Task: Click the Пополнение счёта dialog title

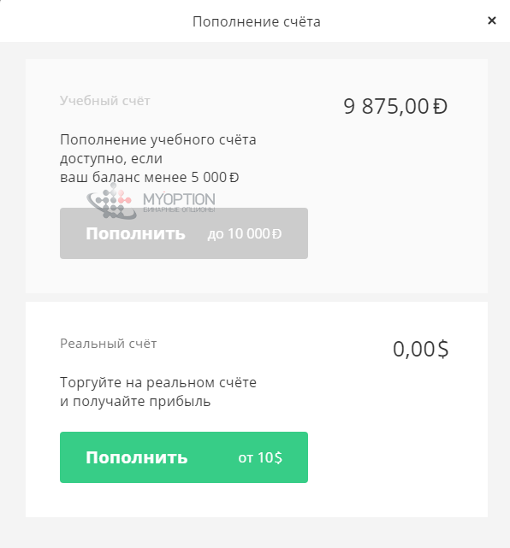Action: click(x=257, y=21)
